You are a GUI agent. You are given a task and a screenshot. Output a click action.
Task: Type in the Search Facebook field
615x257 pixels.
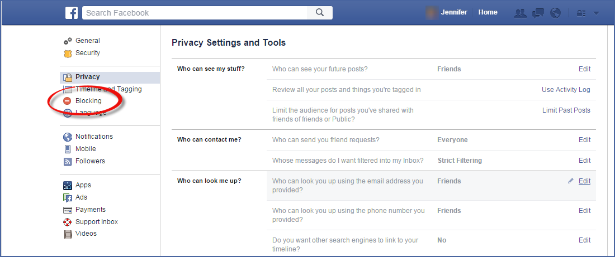click(196, 13)
